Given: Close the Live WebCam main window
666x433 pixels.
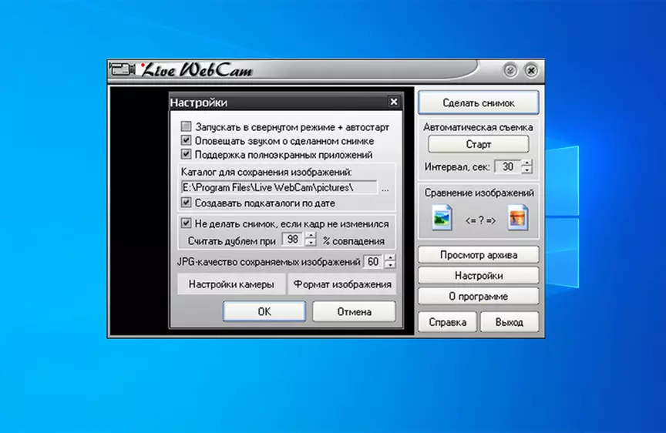Looking at the screenshot, I should (531, 70).
